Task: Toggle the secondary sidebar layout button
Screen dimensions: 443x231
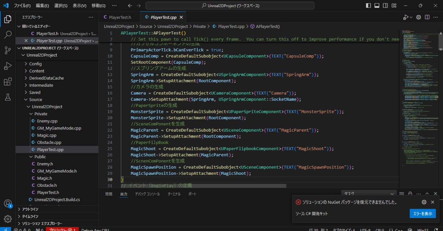Action: point(385,6)
